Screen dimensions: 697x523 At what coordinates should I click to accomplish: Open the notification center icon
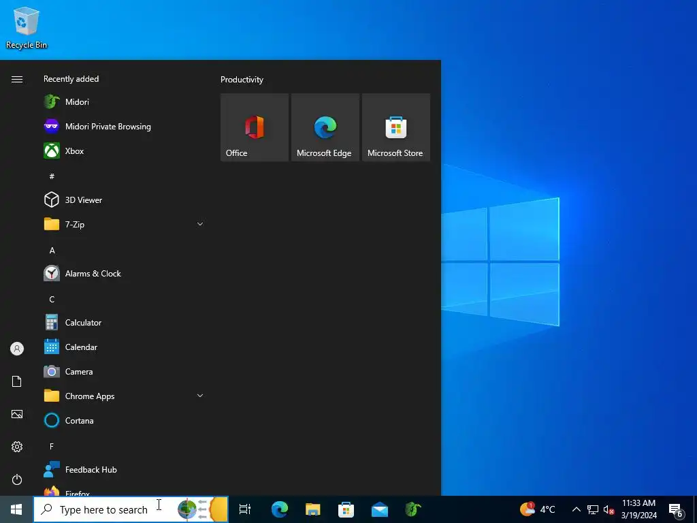[x=676, y=510]
